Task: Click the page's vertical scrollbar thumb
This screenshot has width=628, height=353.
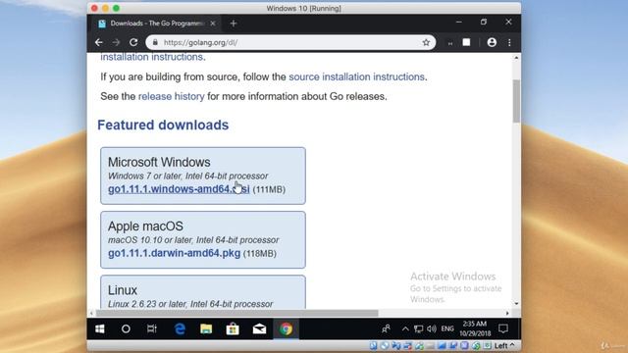Action: [516, 101]
